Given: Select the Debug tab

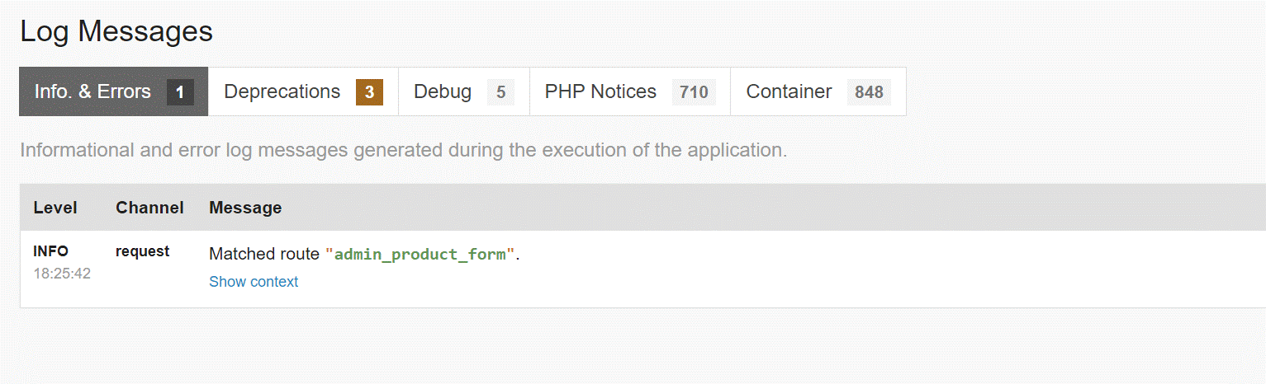Looking at the screenshot, I should (x=443, y=91).
